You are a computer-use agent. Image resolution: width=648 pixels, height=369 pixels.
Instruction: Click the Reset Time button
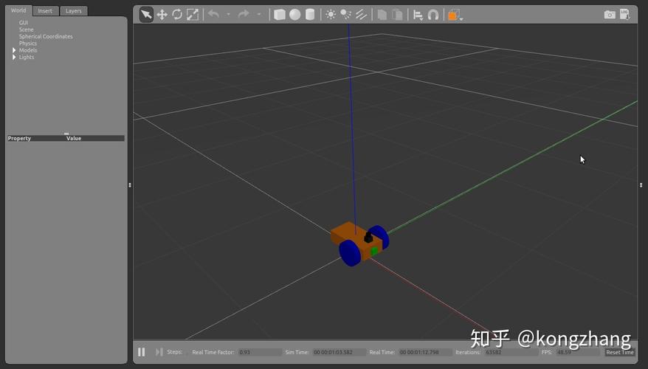619,353
